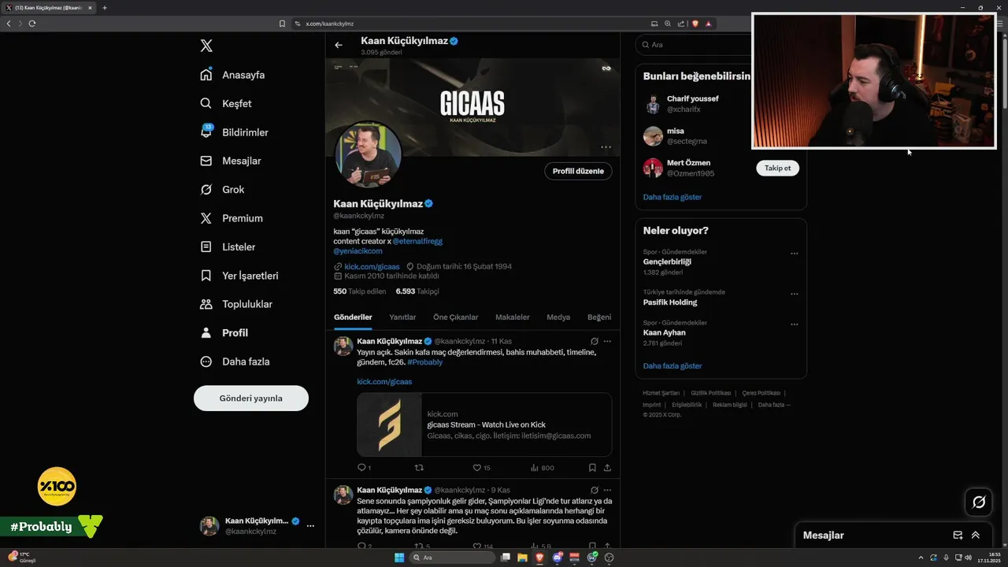Click repost icon on 11 Kas post
This screenshot has height=567, width=1008.
point(420,467)
